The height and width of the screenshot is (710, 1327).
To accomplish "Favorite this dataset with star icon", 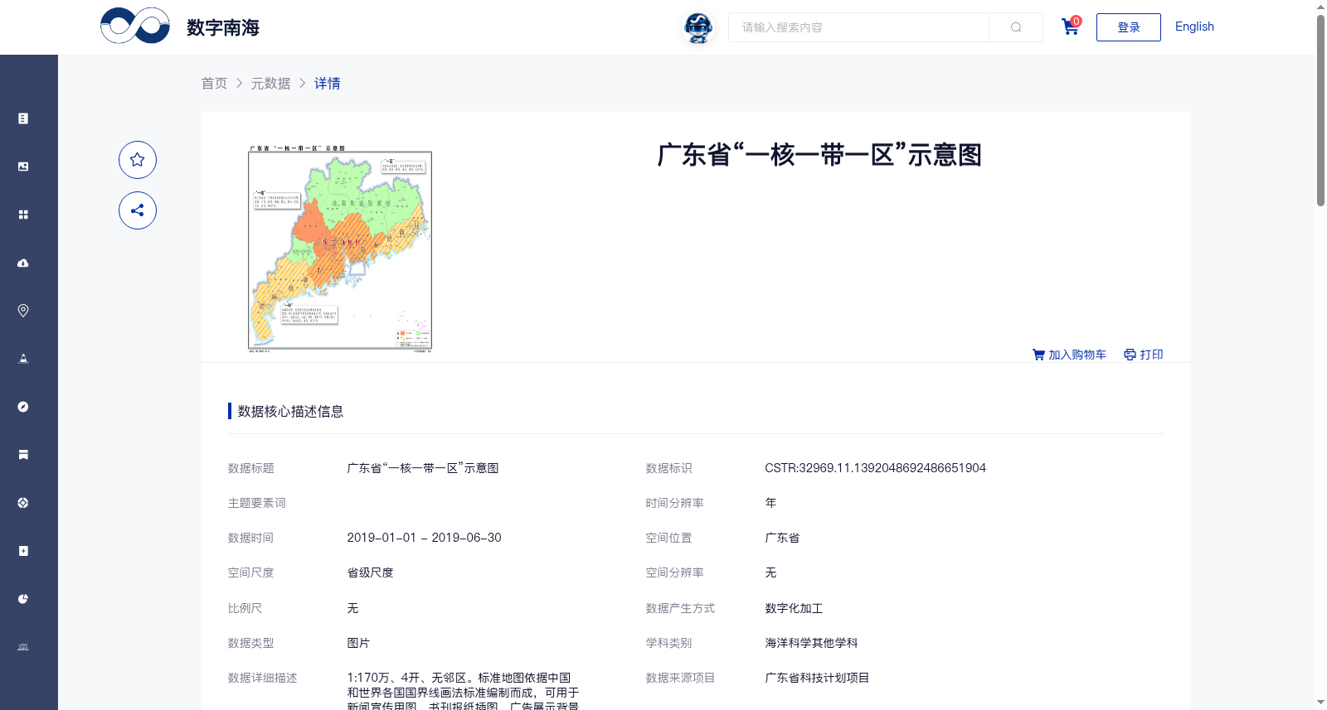I will point(138,160).
